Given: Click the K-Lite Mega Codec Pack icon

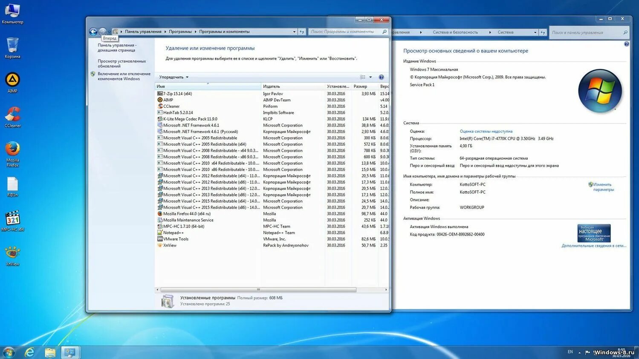Looking at the screenshot, I should point(160,119).
